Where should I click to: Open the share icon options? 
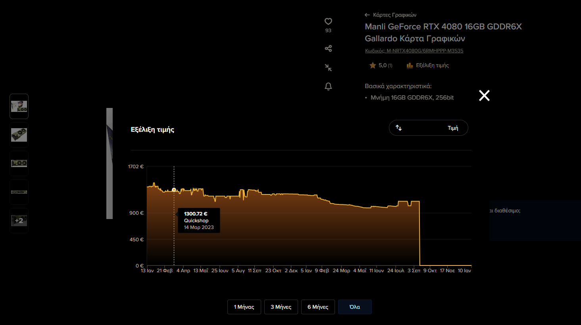tap(328, 48)
